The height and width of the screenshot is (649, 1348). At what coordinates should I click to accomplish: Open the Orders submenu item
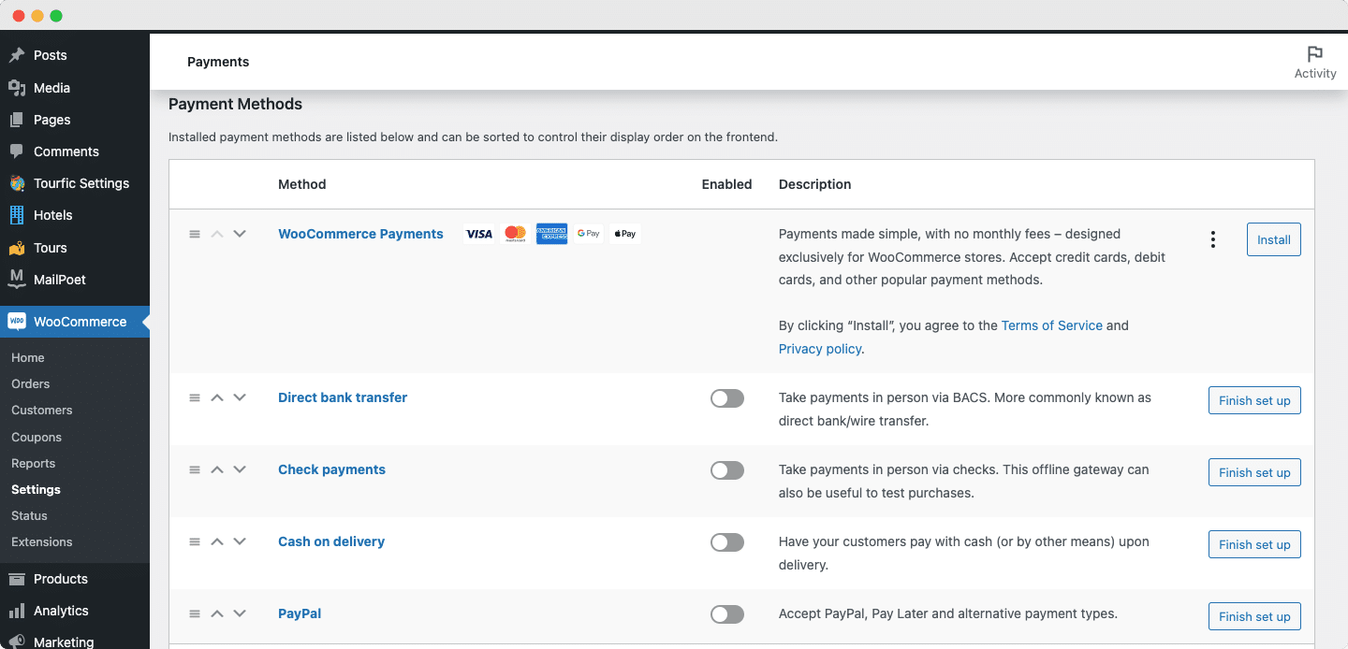[31, 384]
